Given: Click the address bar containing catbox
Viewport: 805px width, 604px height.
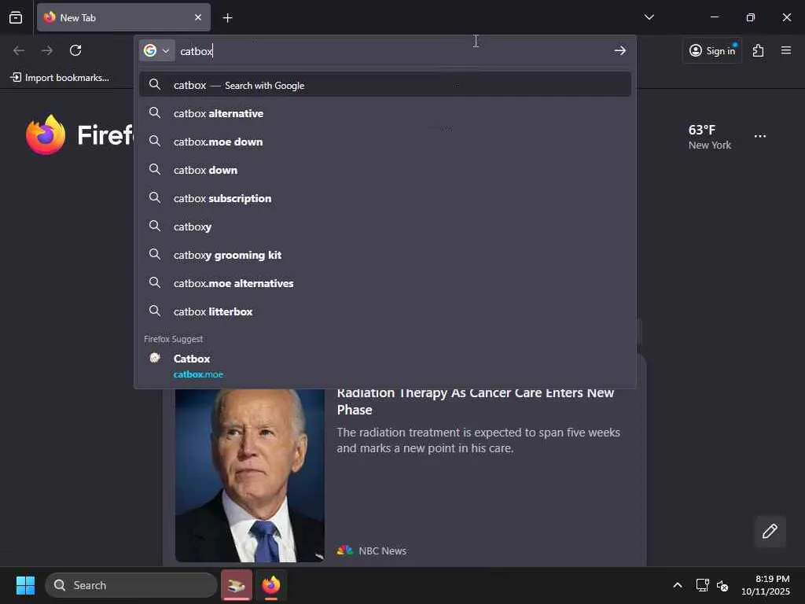Looking at the screenshot, I should click(x=392, y=51).
